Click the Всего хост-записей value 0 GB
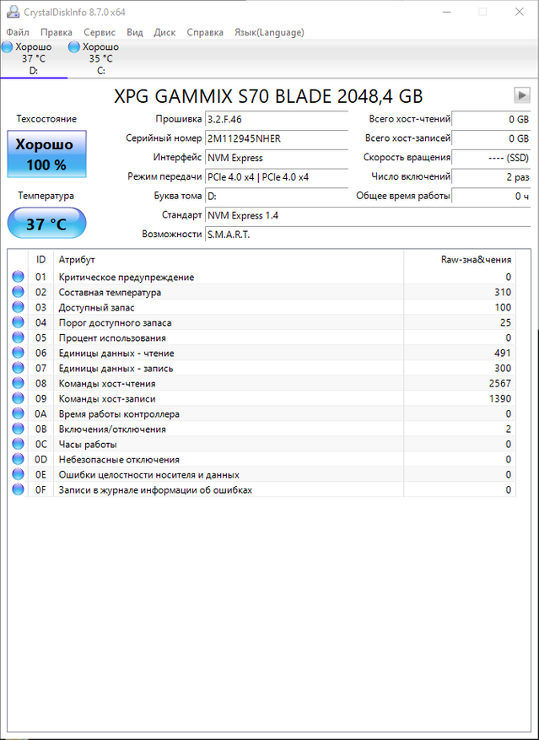The image size is (539, 740). pos(491,138)
